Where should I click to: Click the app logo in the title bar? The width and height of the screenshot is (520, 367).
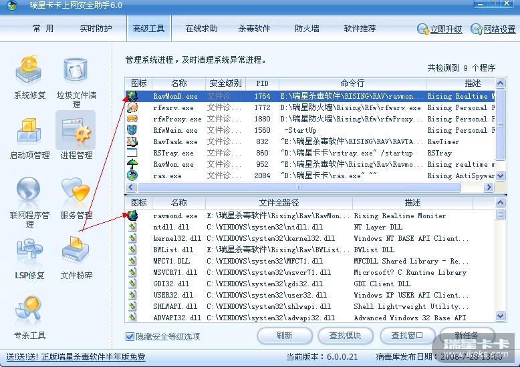tap(12, 5)
